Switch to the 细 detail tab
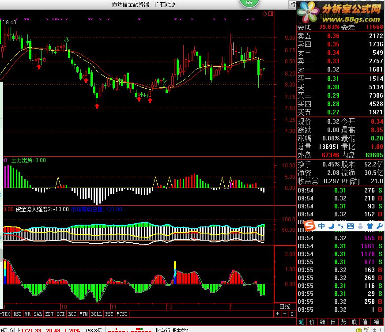The width and height of the screenshot is (385, 332). (x=323, y=322)
